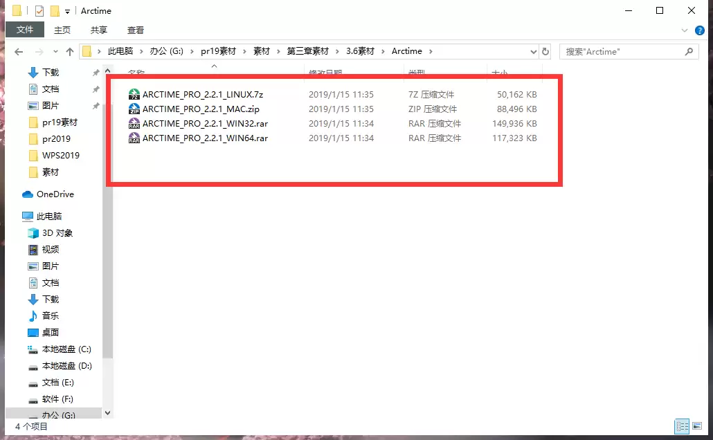This screenshot has width=713, height=440.
Task: Switch to the 主页 ribbon tab
Action: 62,30
